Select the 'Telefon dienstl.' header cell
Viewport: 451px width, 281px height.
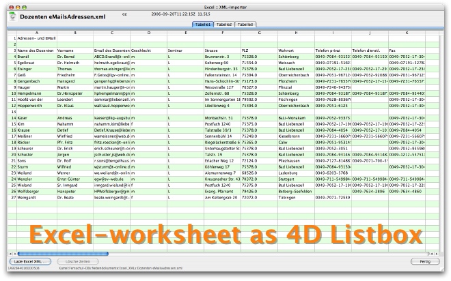370,50
